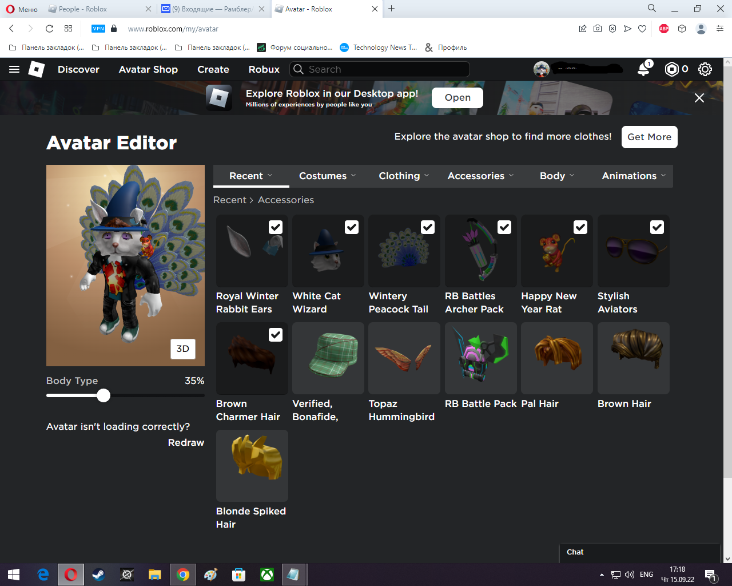Reload the page with browser refresh icon

(x=49, y=29)
